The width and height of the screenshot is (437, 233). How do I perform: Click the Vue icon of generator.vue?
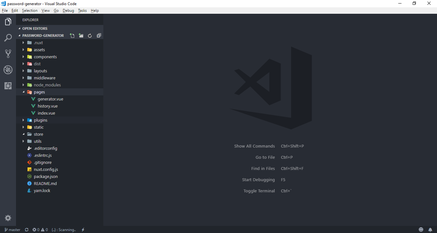[x=33, y=99]
